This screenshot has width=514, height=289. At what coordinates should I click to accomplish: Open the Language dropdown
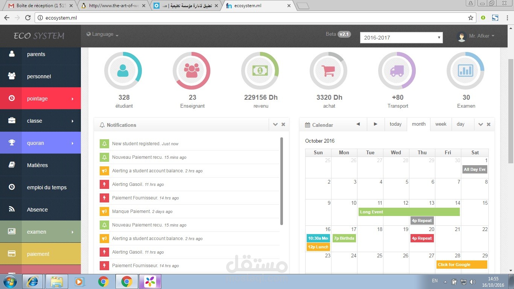102,34
